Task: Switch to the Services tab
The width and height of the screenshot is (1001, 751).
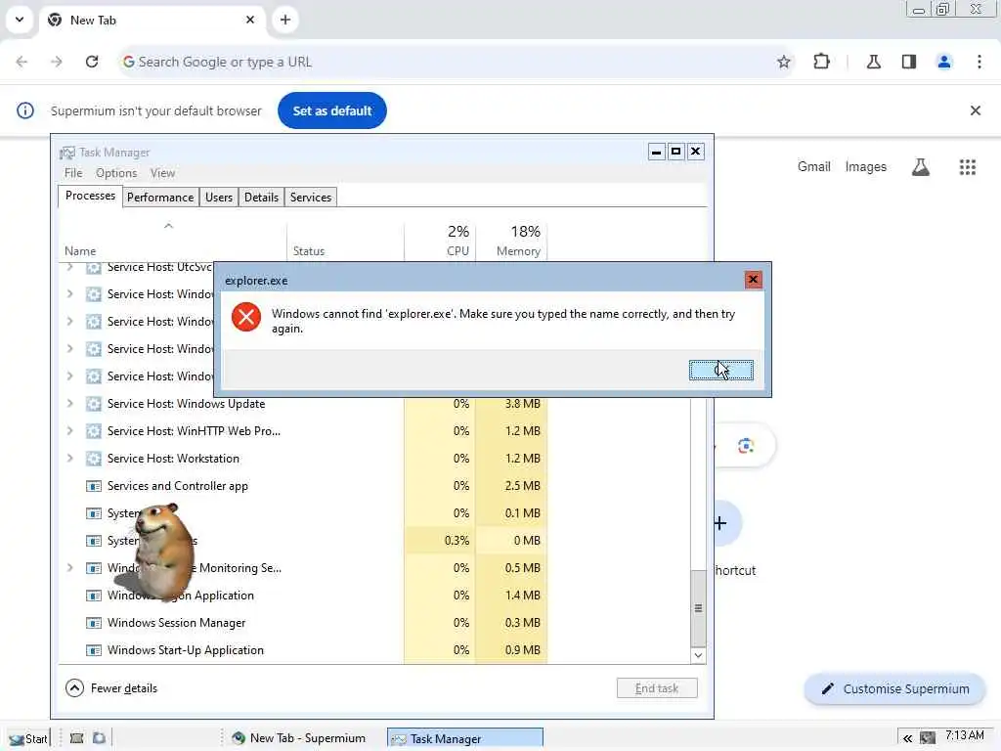Action: [311, 198]
